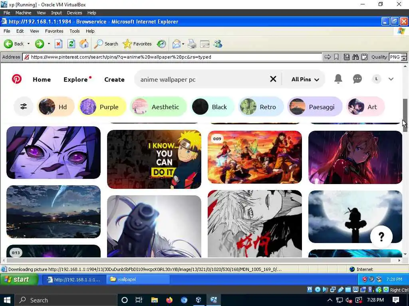This screenshot has height=306, width=409.
Task: Open the One Piece video pin marked 0:09
Action: [x=255, y=157]
